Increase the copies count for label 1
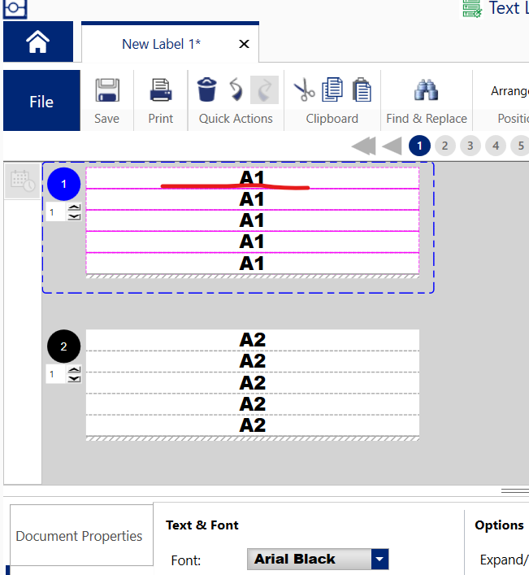This screenshot has width=529, height=575. coord(75,207)
